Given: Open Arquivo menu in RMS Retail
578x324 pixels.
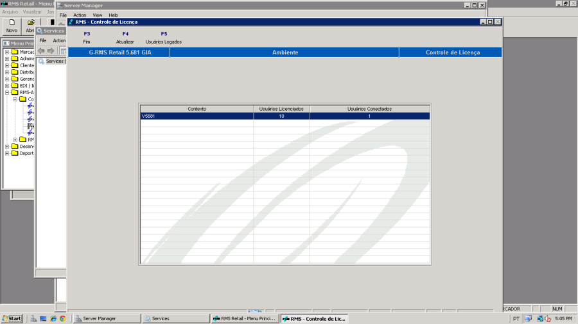Looking at the screenshot, I should click(x=10, y=12).
